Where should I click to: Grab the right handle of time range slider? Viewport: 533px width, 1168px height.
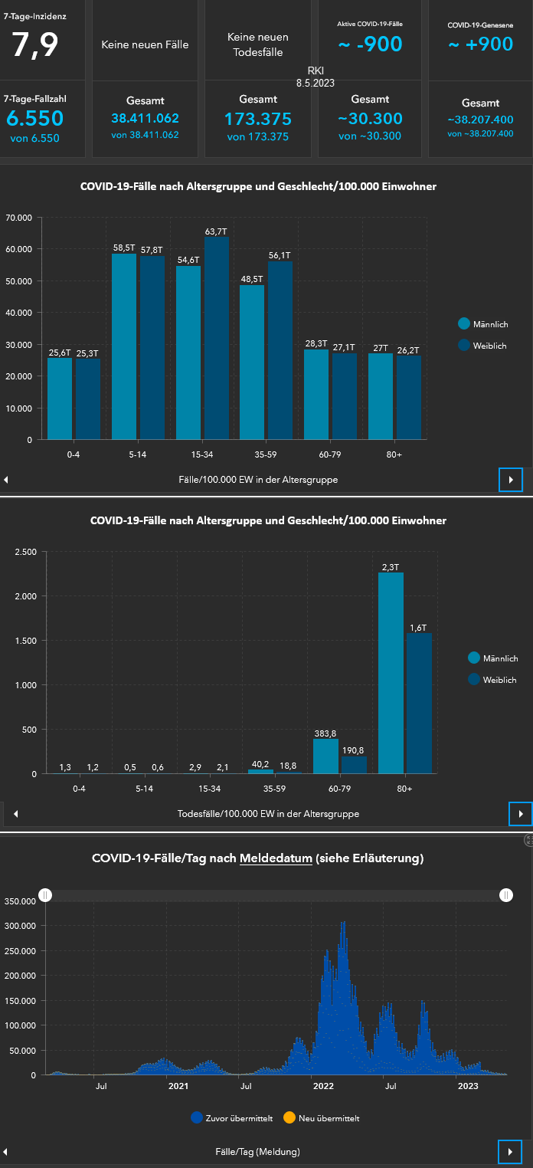tap(506, 895)
